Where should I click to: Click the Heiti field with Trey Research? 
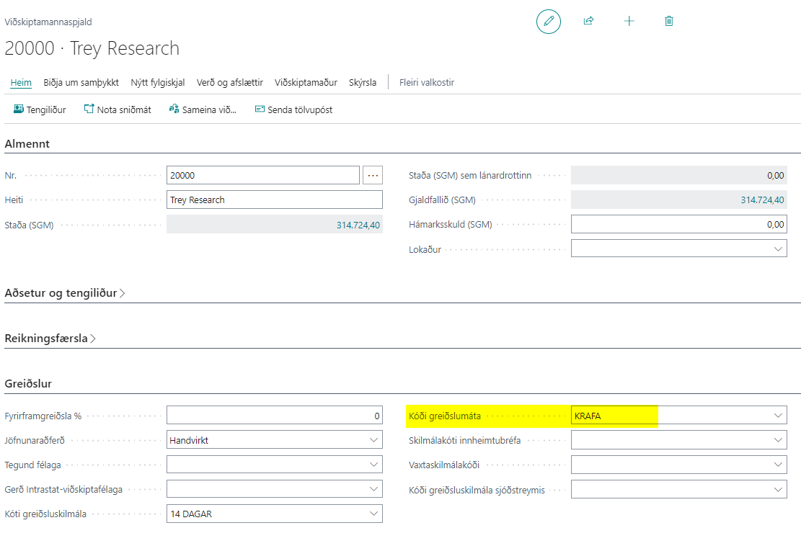274,200
